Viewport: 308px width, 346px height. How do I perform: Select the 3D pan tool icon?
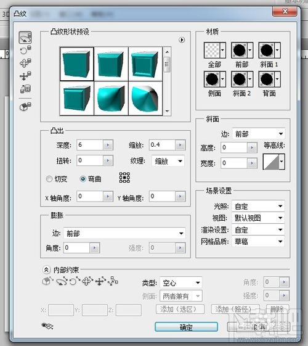[25, 63]
